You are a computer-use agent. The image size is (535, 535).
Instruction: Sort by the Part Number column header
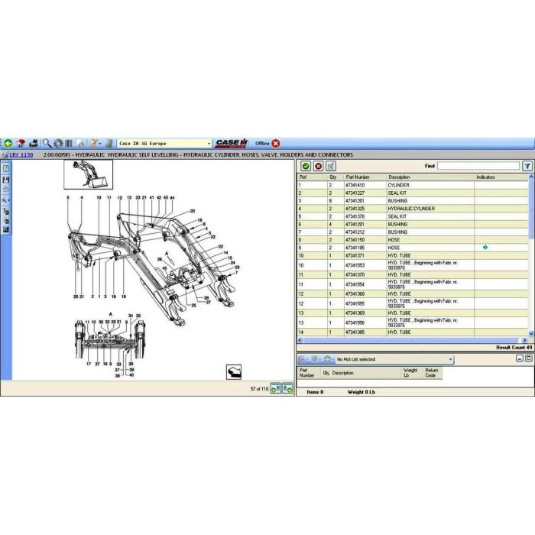(x=365, y=177)
